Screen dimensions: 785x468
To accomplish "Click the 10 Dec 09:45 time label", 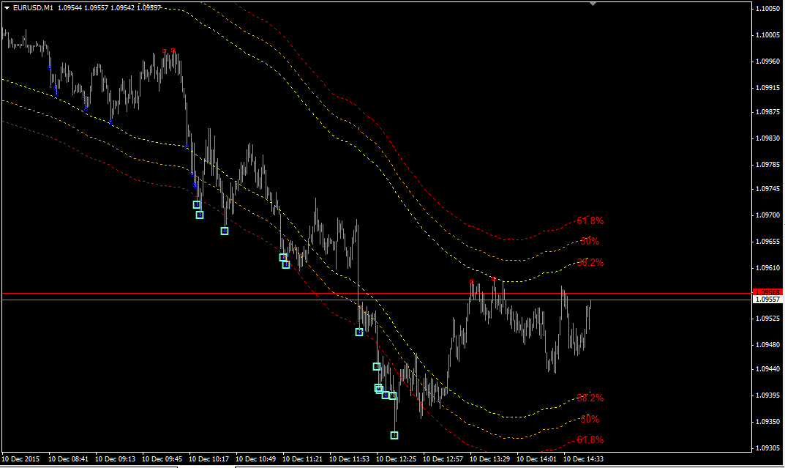I will (x=162, y=459).
